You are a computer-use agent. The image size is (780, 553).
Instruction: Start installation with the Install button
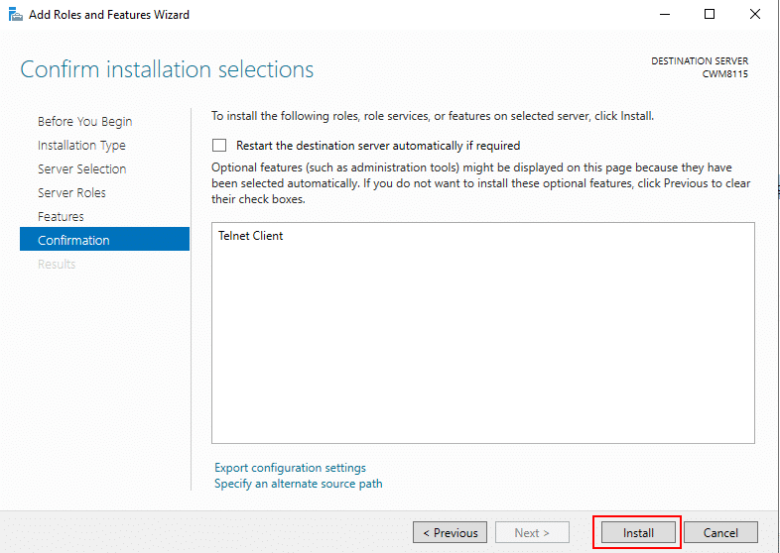tap(638, 532)
